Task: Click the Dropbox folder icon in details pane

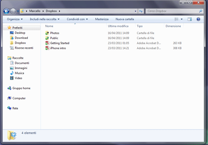Action: pyautogui.click(x=12, y=135)
